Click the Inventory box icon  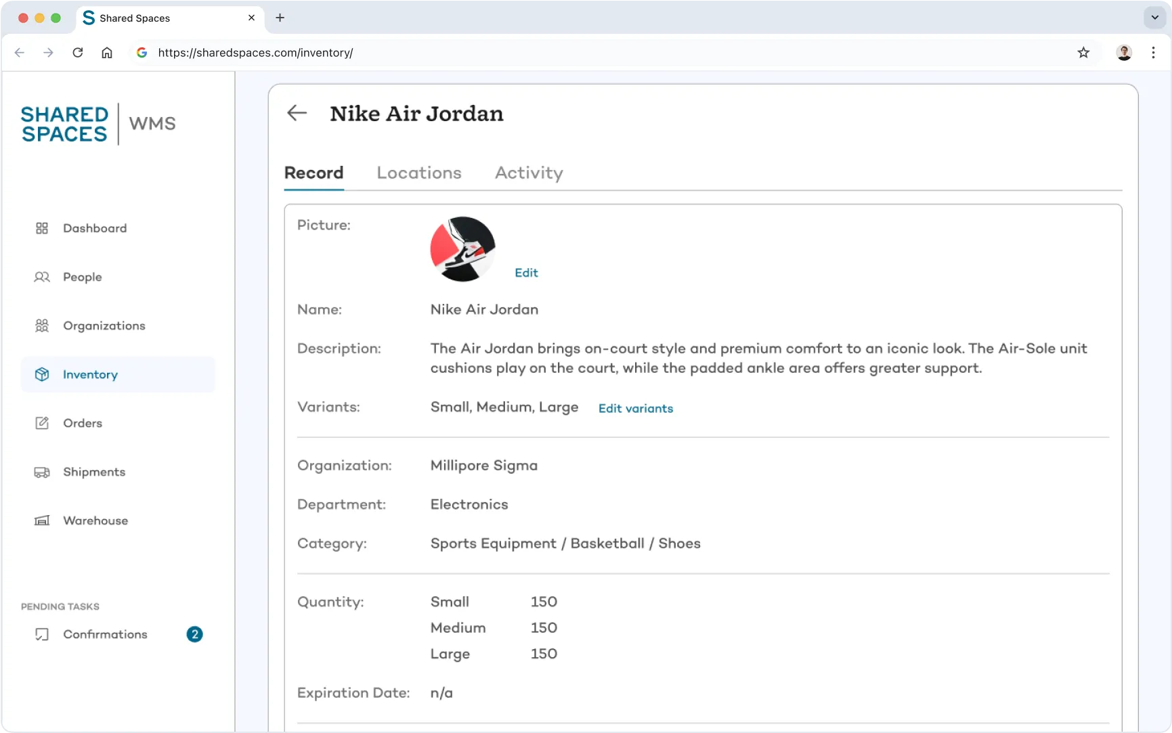coord(42,374)
